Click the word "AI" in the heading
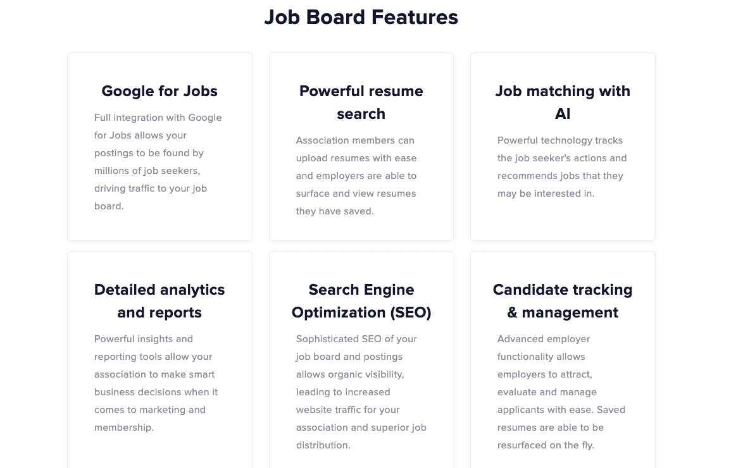 [562, 114]
